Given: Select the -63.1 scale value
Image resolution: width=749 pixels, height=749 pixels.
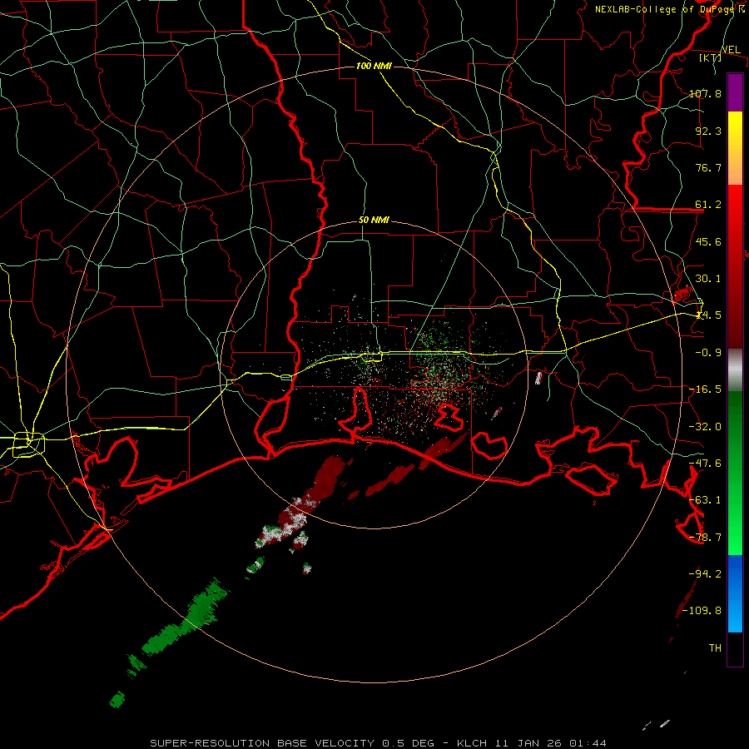Looking at the screenshot, I should tap(705, 500).
